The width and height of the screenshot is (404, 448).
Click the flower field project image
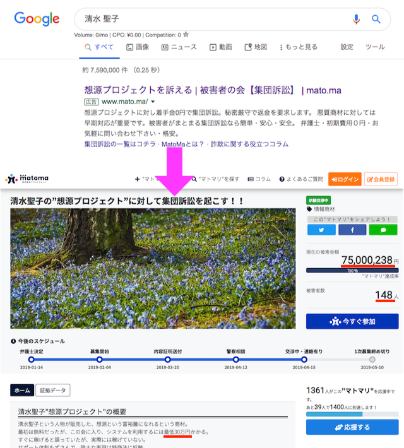pyautogui.click(x=153, y=268)
